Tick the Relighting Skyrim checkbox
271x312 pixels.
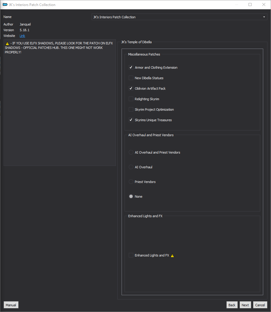tap(131, 99)
